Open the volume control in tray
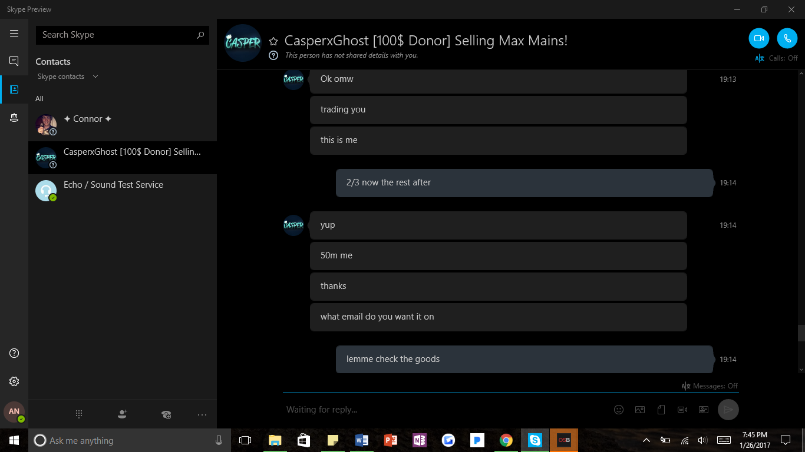This screenshot has height=452, width=805. 702,440
